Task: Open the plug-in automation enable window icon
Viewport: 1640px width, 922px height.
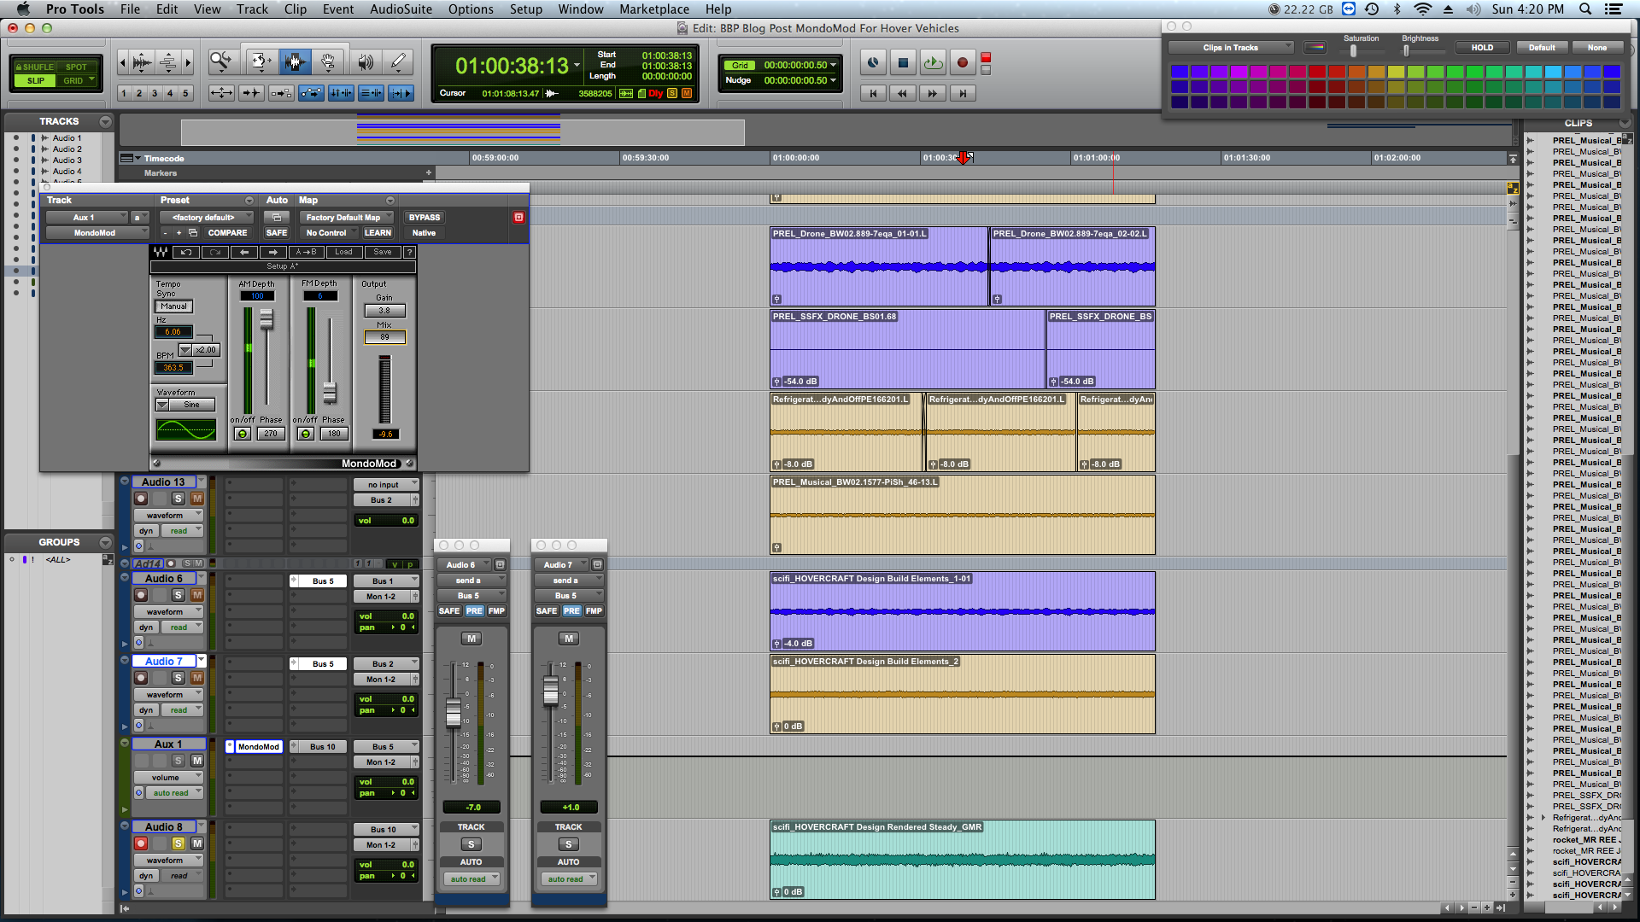Action: point(276,218)
